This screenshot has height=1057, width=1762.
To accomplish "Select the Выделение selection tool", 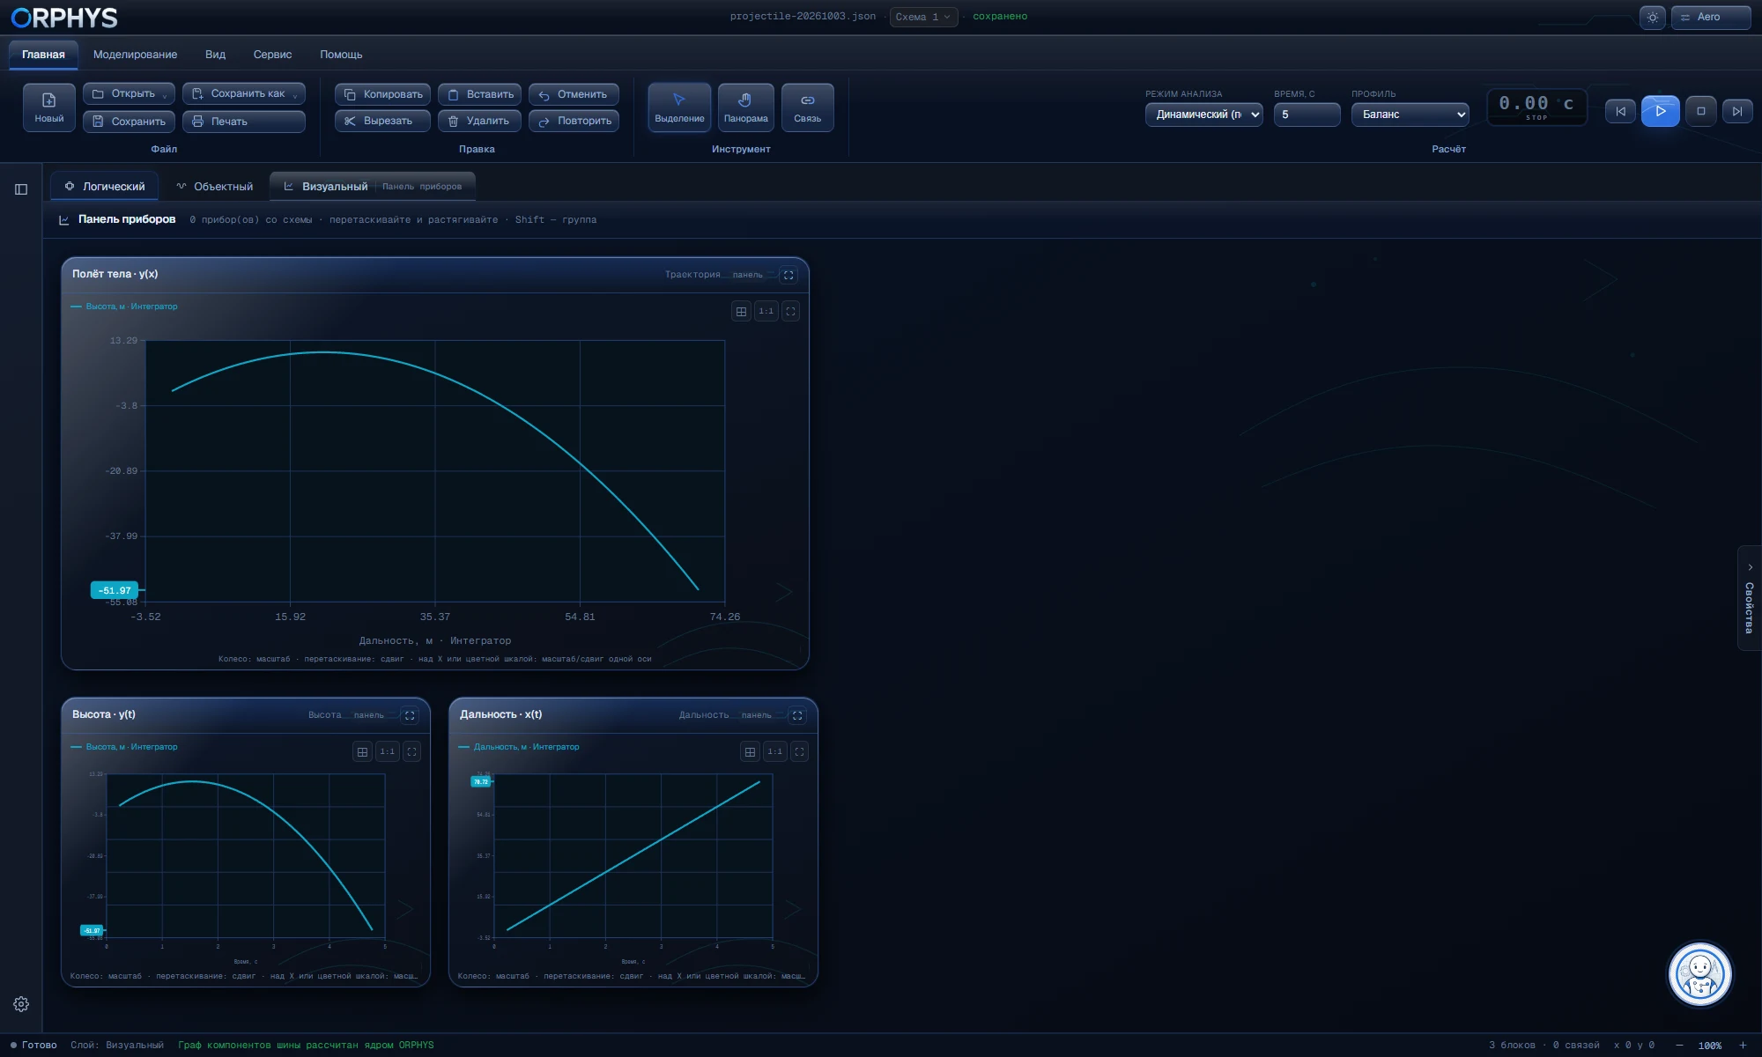I will pyautogui.click(x=679, y=107).
